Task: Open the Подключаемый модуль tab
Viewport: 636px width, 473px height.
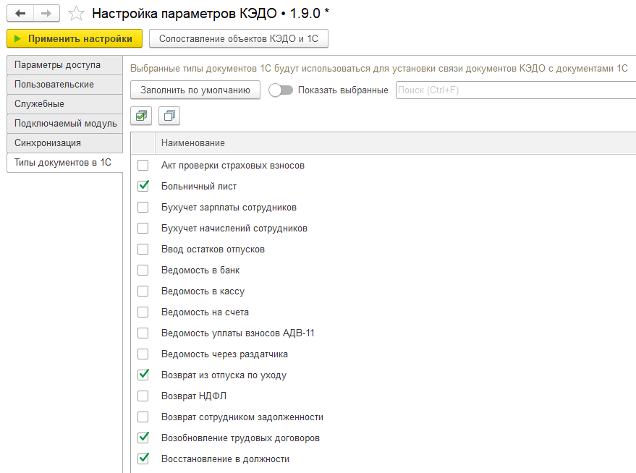Action: pyautogui.click(x=65, y=124)
